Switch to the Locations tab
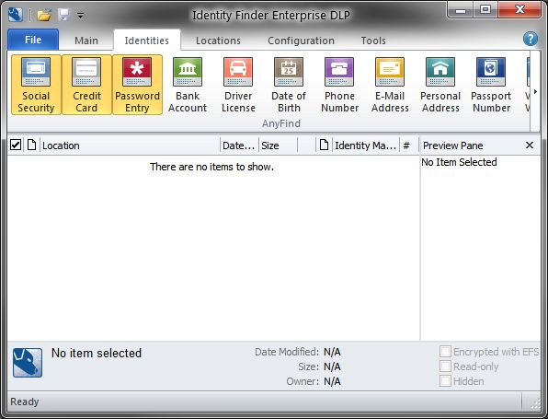The height and width of the screenshot is (419, 548). tap(218, 41)
